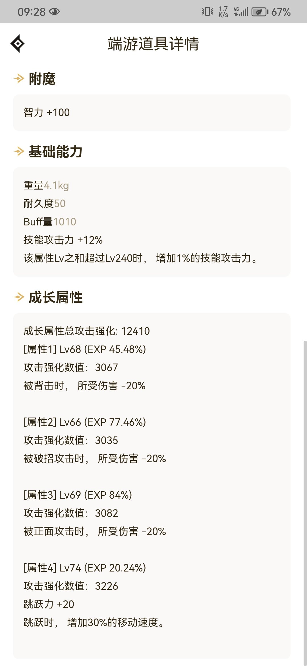Tap the [属性4] Lv74 entry
Image resolution: width=307 pixels, height=666 pixels.
[85, 568]
